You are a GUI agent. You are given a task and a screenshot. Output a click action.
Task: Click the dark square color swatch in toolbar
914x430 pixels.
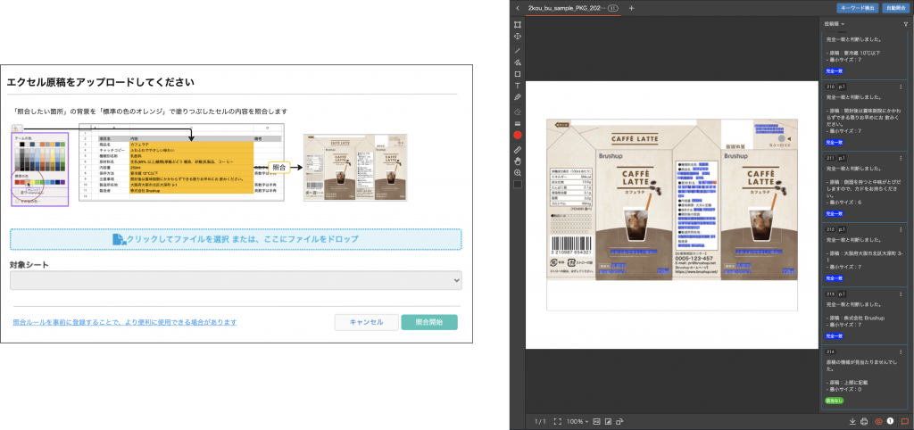tap(518, 185)
